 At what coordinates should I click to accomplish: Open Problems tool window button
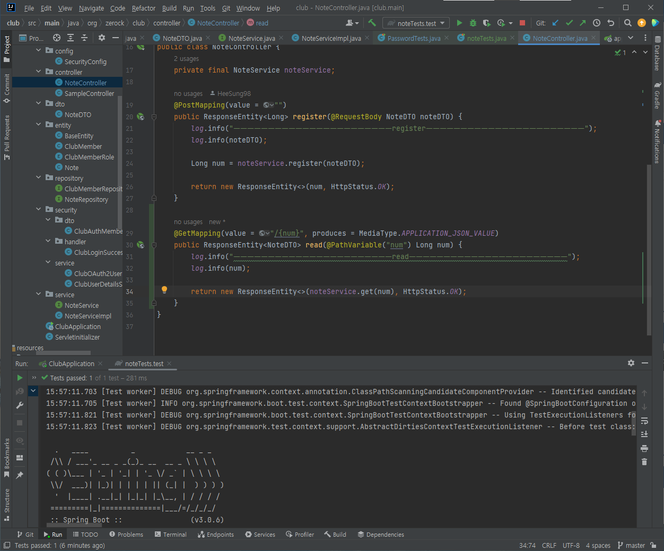click(126, 534)
